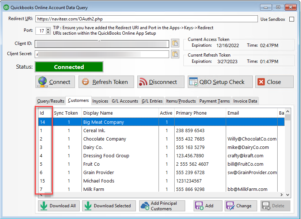The width and height of the screenshot is (301, 219).
Task: Enable the Use Sandbox checkbox
Action: point(292,19)
